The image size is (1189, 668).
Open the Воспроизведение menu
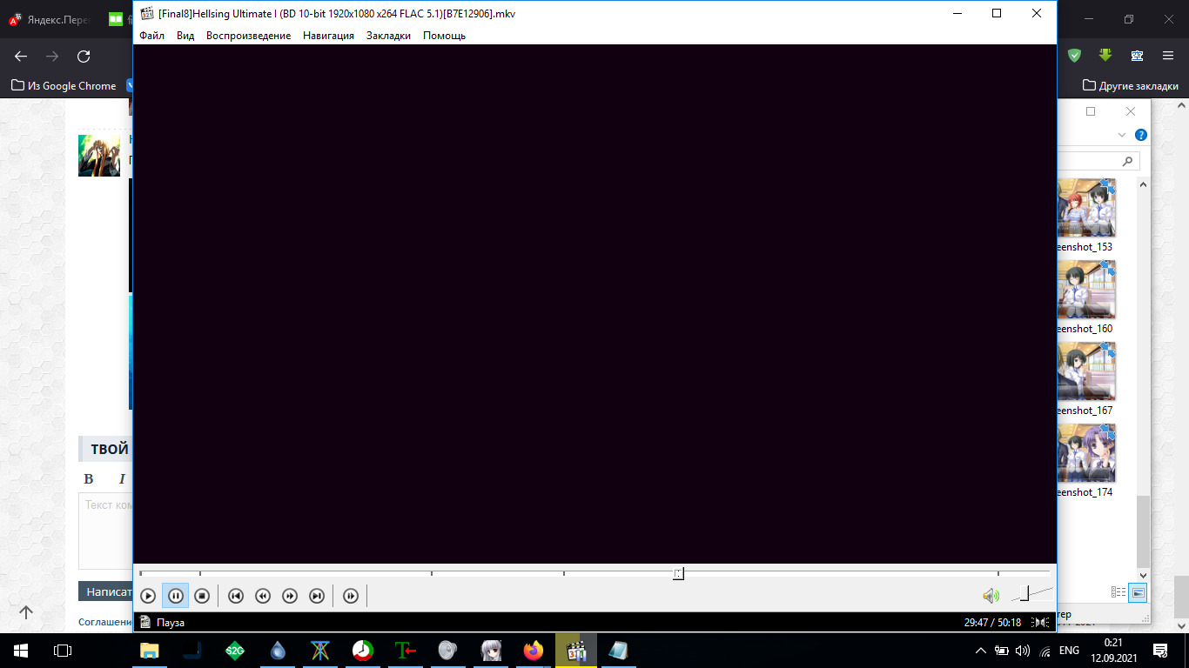[248, 36]
